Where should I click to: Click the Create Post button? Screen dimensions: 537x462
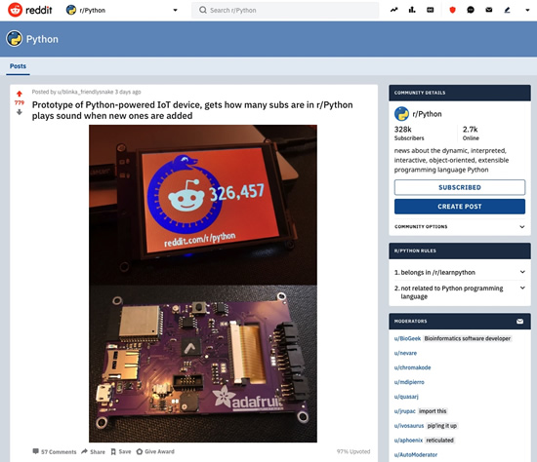pyautogui.click(x=460, y=207)
